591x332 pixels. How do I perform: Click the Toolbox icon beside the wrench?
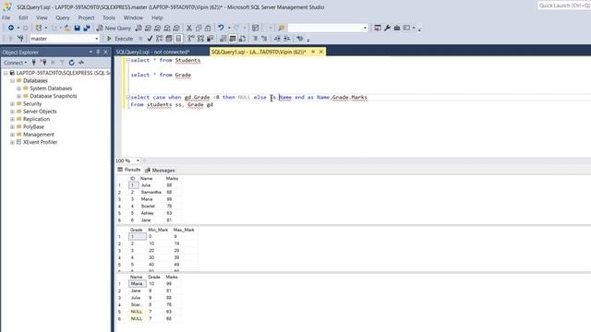pos(396,28)
